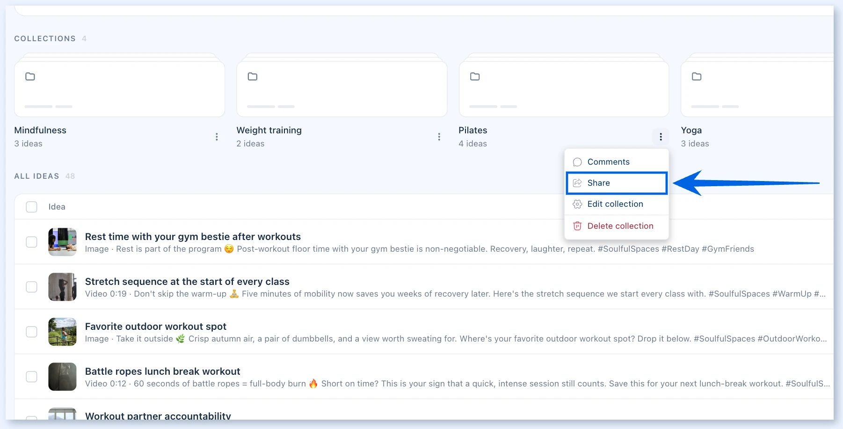This screenshot has width=843, height=429.
Task: Click '2 ideas' under Weight training
Action: coord(250,144)
